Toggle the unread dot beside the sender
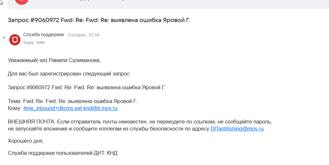This screenshot has height=165, width=329. pyautogui.click(x=4, y=38)
